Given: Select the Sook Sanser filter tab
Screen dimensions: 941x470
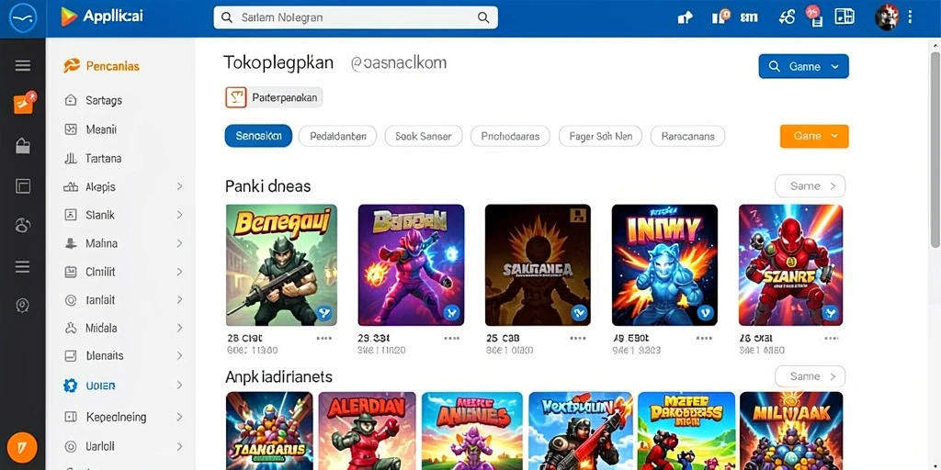Looking at the screenshot, I should tap(423, 136).
